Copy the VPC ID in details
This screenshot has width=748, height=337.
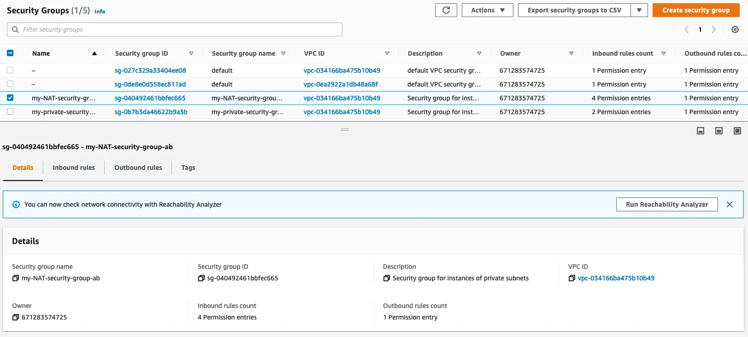tap(571, 278)
